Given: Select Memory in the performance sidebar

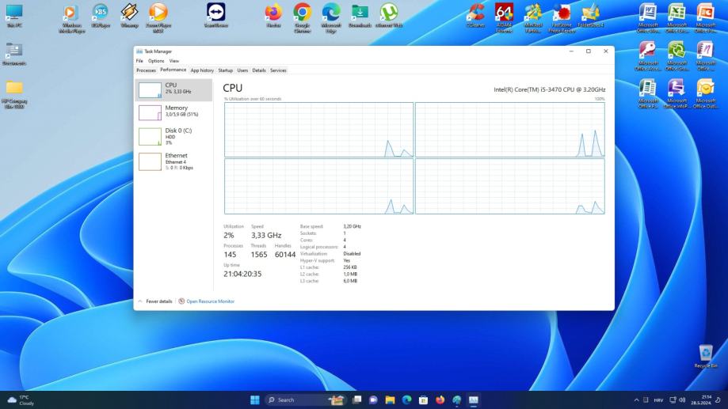Looking at the screenshot, I should tap(176, 111).
